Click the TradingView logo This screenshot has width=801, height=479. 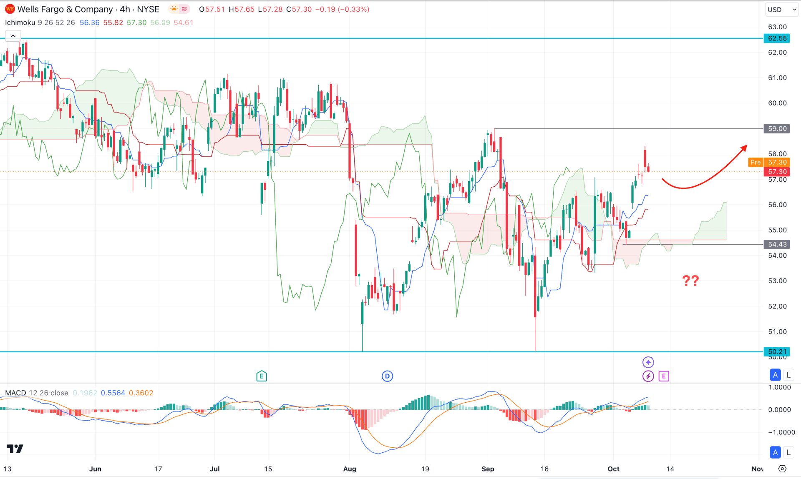tap(15, 449)
